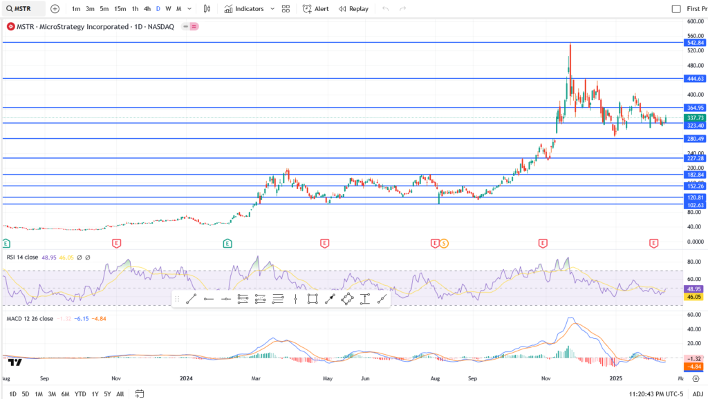Viewport: 708px width, 399px height.
Task: Start bar Replay mode
Action: pos(353,9)
